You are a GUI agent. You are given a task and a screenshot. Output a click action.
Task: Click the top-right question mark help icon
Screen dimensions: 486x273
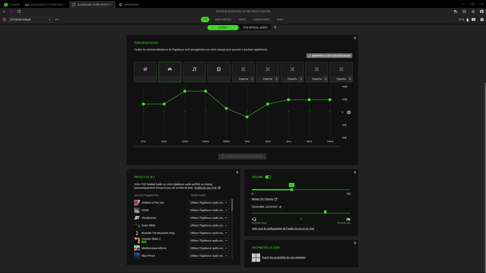point(482,19)
